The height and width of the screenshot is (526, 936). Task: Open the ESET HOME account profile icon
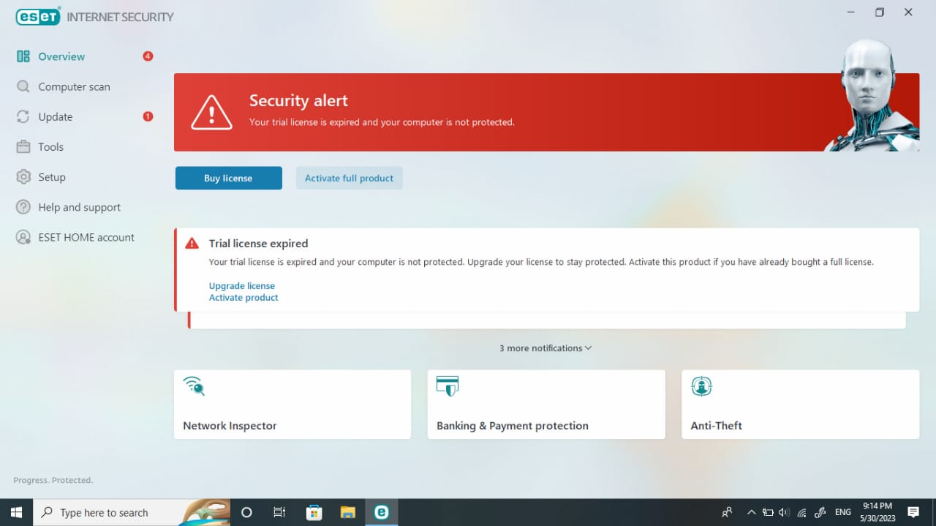pyautogui.click(x=23, y=237)
